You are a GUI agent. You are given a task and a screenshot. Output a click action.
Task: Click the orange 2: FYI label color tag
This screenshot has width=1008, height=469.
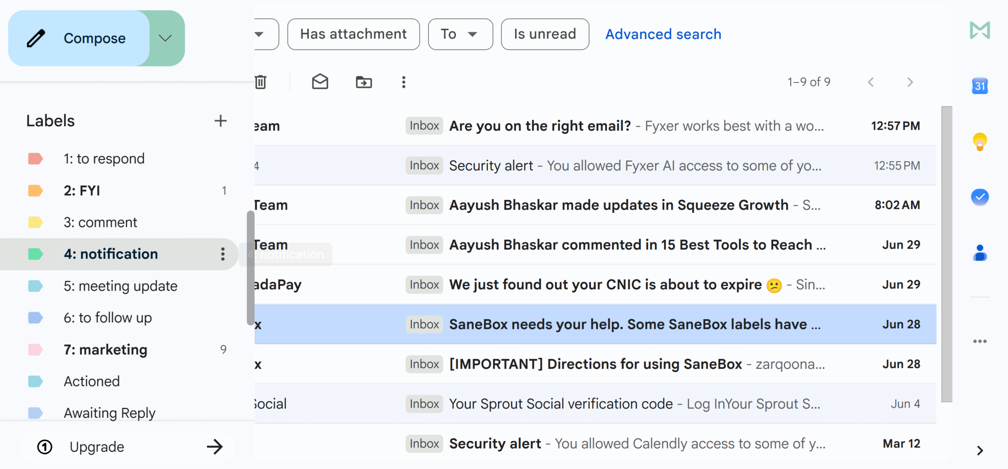pyautogui.click(x=35, y=191)
